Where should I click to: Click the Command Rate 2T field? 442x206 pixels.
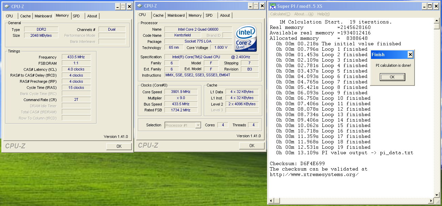(76, 100)
